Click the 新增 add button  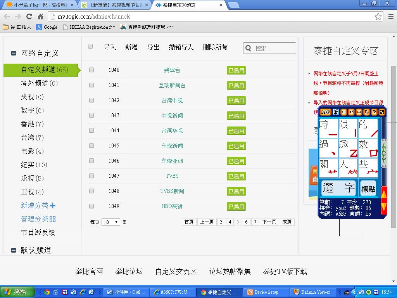(131, 47)
